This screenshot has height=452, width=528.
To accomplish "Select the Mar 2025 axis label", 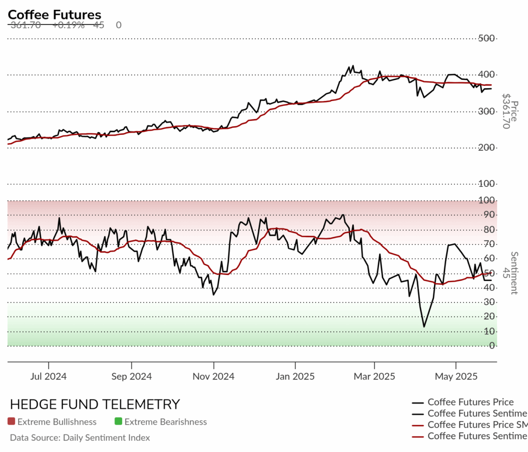I will (374, 376).
